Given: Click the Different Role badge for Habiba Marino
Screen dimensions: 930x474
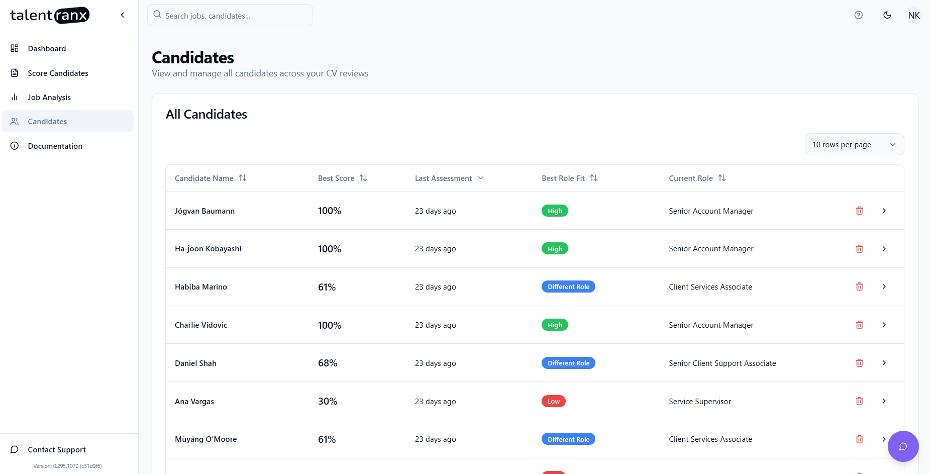Looking at the screenshot, I should pyautogui.click(x=568, y=287).
